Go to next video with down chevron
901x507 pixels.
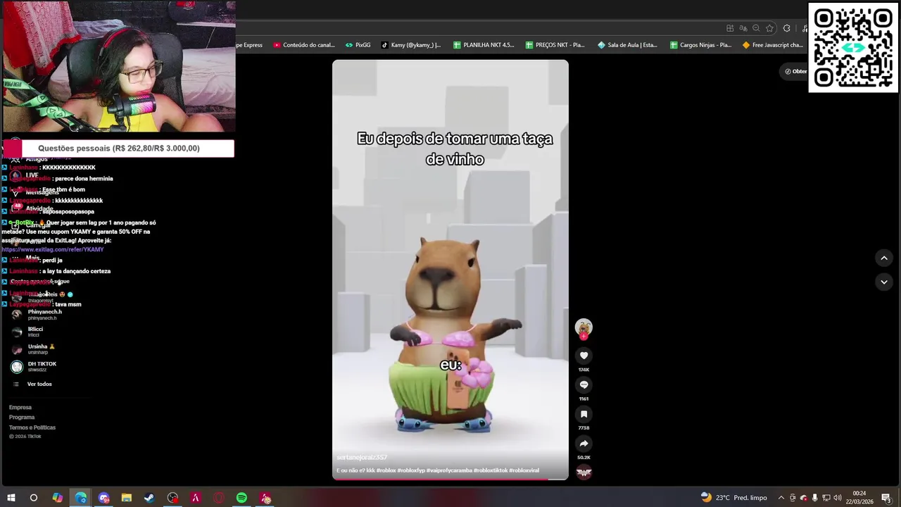point(884,282)
